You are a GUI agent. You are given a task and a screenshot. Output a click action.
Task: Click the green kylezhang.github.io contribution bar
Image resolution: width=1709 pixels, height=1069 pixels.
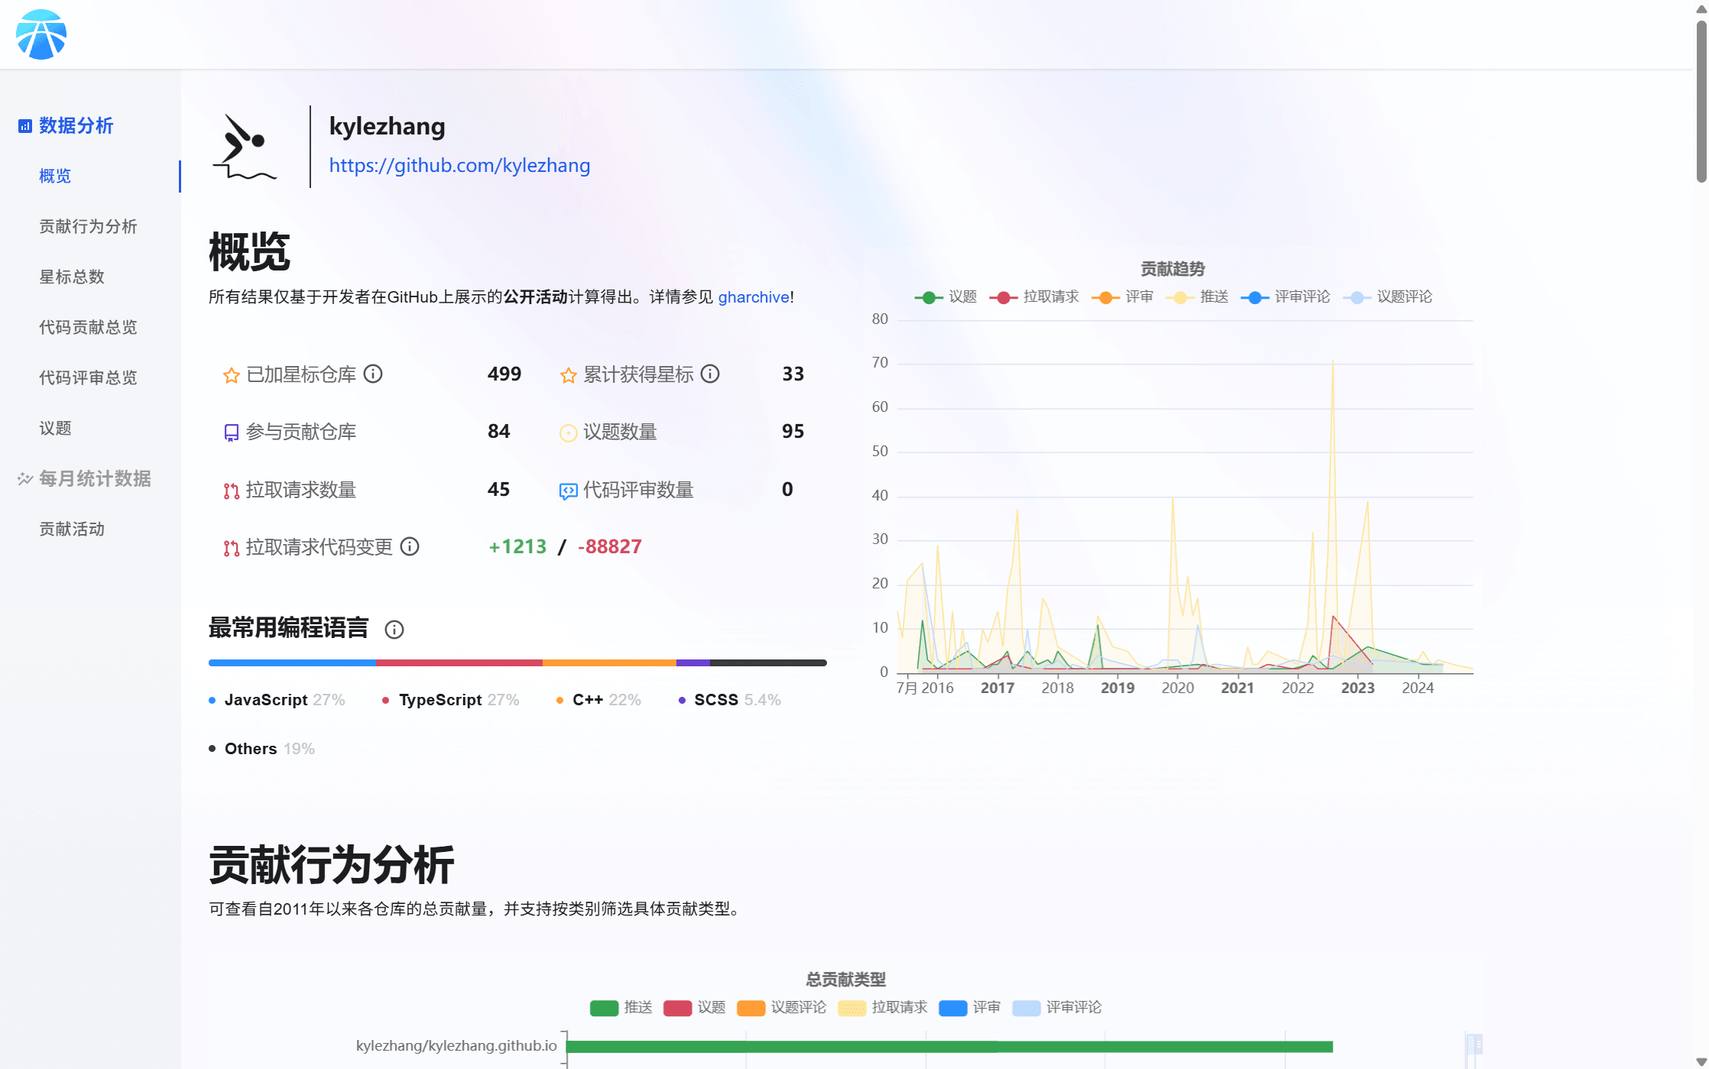coord(949,1047)
